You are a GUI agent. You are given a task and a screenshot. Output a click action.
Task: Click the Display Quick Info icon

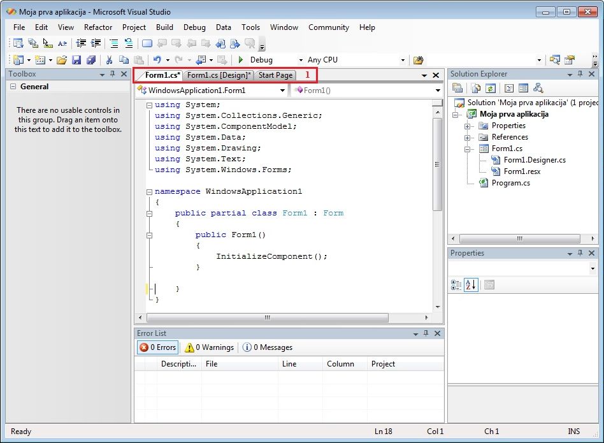[x=48, y=43]
